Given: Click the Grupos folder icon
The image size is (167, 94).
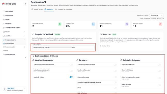Looking at the screenshot, I should (x=4, y=32).
